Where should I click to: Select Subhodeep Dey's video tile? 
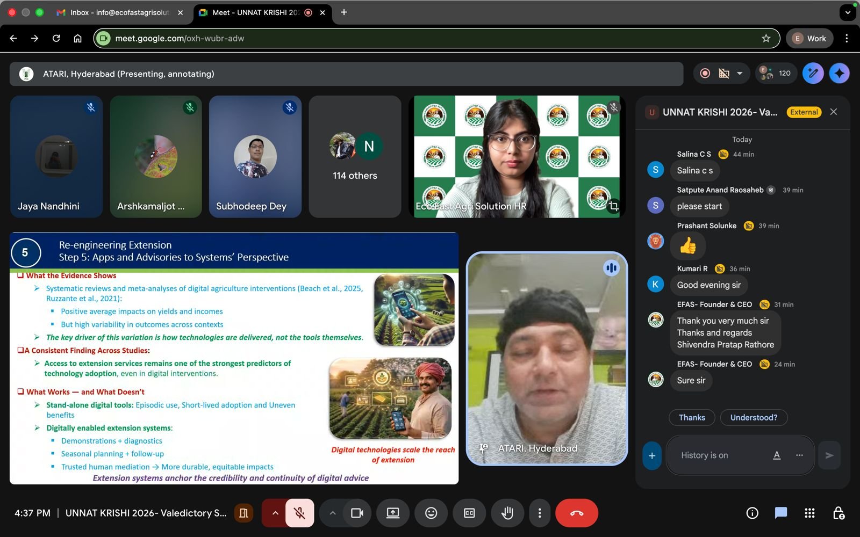[x=255, y=156]
